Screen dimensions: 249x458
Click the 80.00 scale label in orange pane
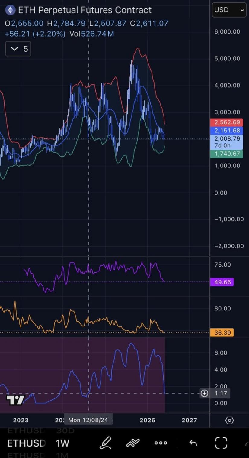pyautogui.click(x=222, y=308)
